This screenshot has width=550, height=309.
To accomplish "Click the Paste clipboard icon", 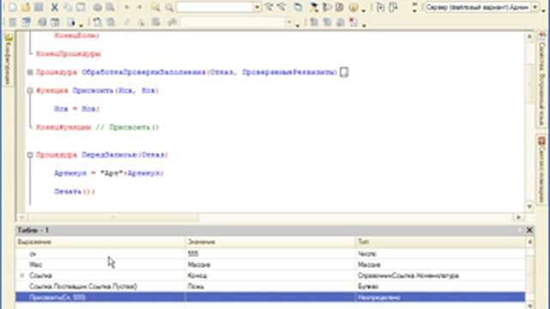I will click(81, 7).
